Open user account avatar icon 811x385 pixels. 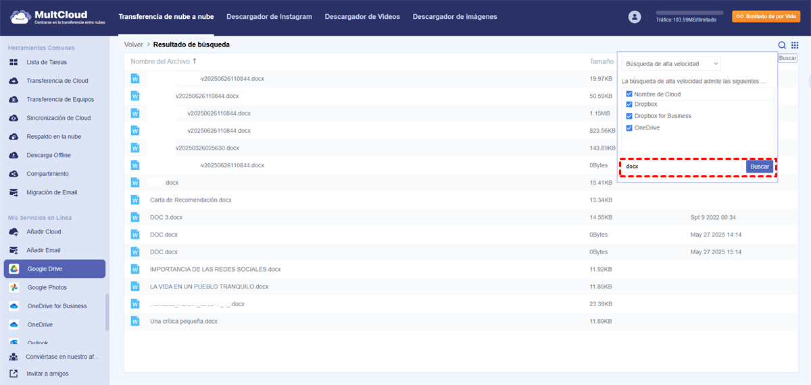click(634, 17)
